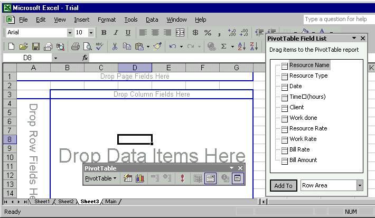
Task: Click the Save icon in the toolbar
Action: [36, 46]
